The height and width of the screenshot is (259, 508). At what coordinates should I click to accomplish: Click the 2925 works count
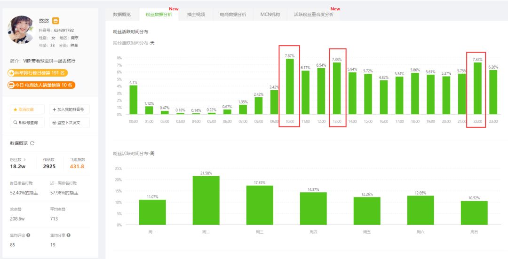[x=49, y=166]
